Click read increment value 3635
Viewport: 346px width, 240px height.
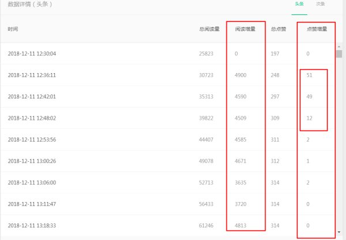(240, 183)
